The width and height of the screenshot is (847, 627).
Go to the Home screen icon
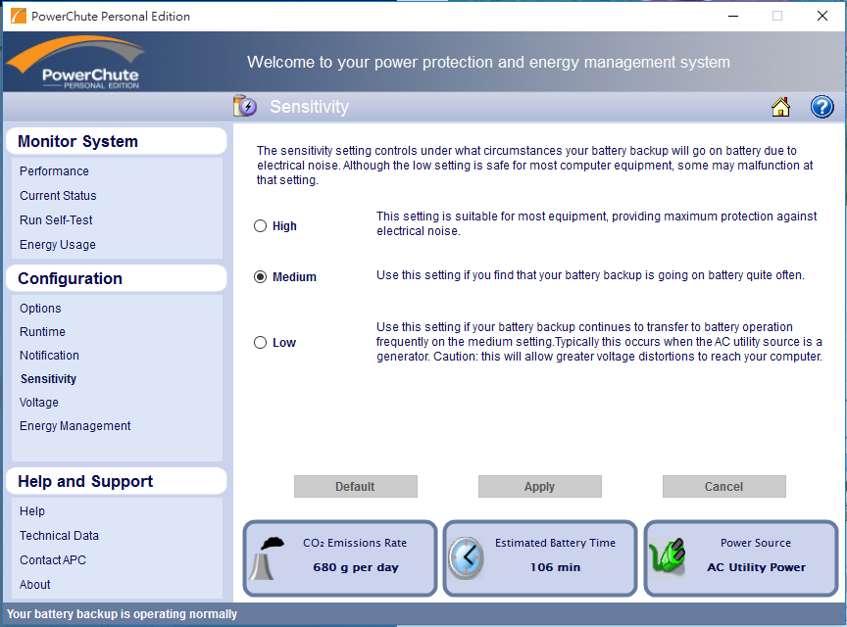click(x=780, y=107)
